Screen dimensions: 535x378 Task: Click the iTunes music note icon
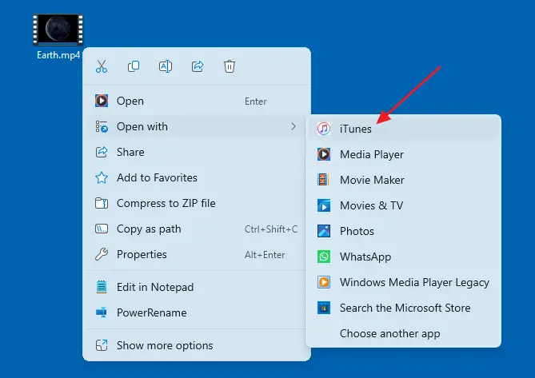tap(323, 129)
